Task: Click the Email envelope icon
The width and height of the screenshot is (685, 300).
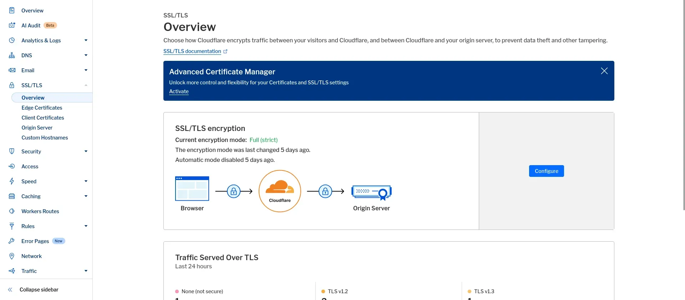Action: tap(12, 70)
